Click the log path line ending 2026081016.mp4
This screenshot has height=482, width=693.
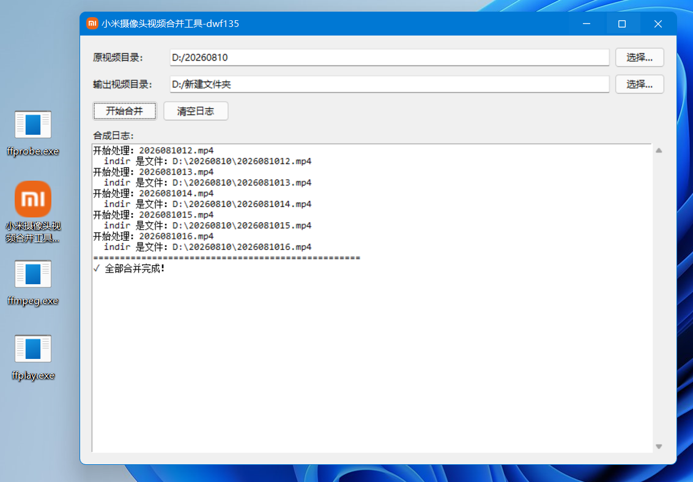click(208, 247)
